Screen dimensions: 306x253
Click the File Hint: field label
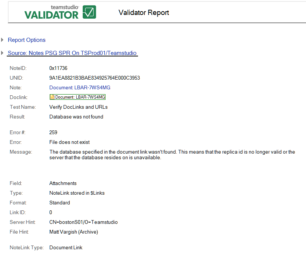pos(19,232)
